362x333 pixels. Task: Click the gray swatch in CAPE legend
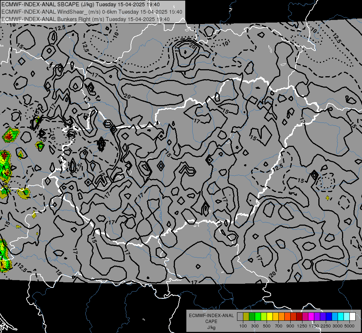point(240,317)
